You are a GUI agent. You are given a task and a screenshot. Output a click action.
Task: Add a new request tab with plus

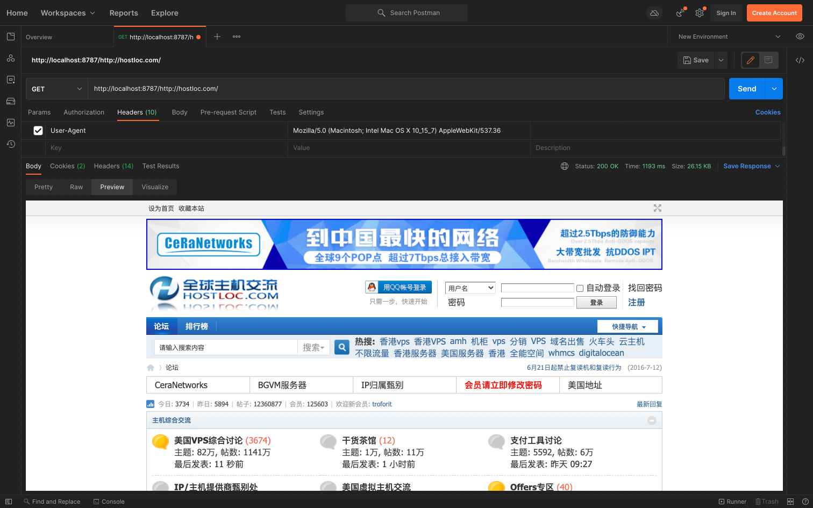tap(217, 37)
